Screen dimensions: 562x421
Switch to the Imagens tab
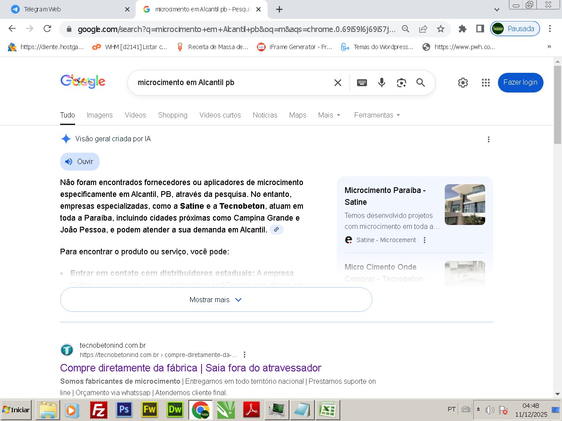(100, 115)
